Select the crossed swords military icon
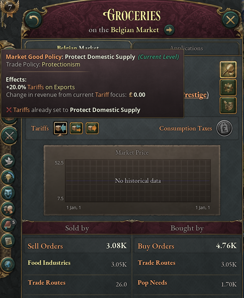 pos(9,137)
